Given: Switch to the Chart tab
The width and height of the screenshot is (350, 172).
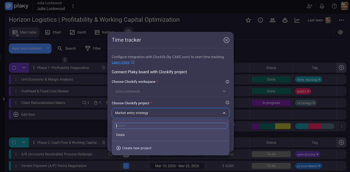Looking at the screenshot, I should point(53,32).
